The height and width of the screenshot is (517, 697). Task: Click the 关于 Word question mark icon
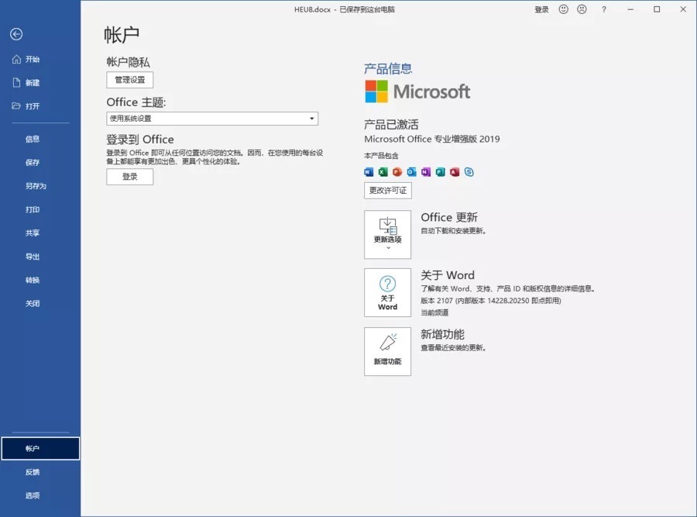387,292
